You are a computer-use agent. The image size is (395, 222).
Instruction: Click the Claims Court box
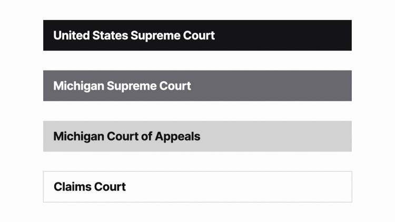tap(197, 187)
